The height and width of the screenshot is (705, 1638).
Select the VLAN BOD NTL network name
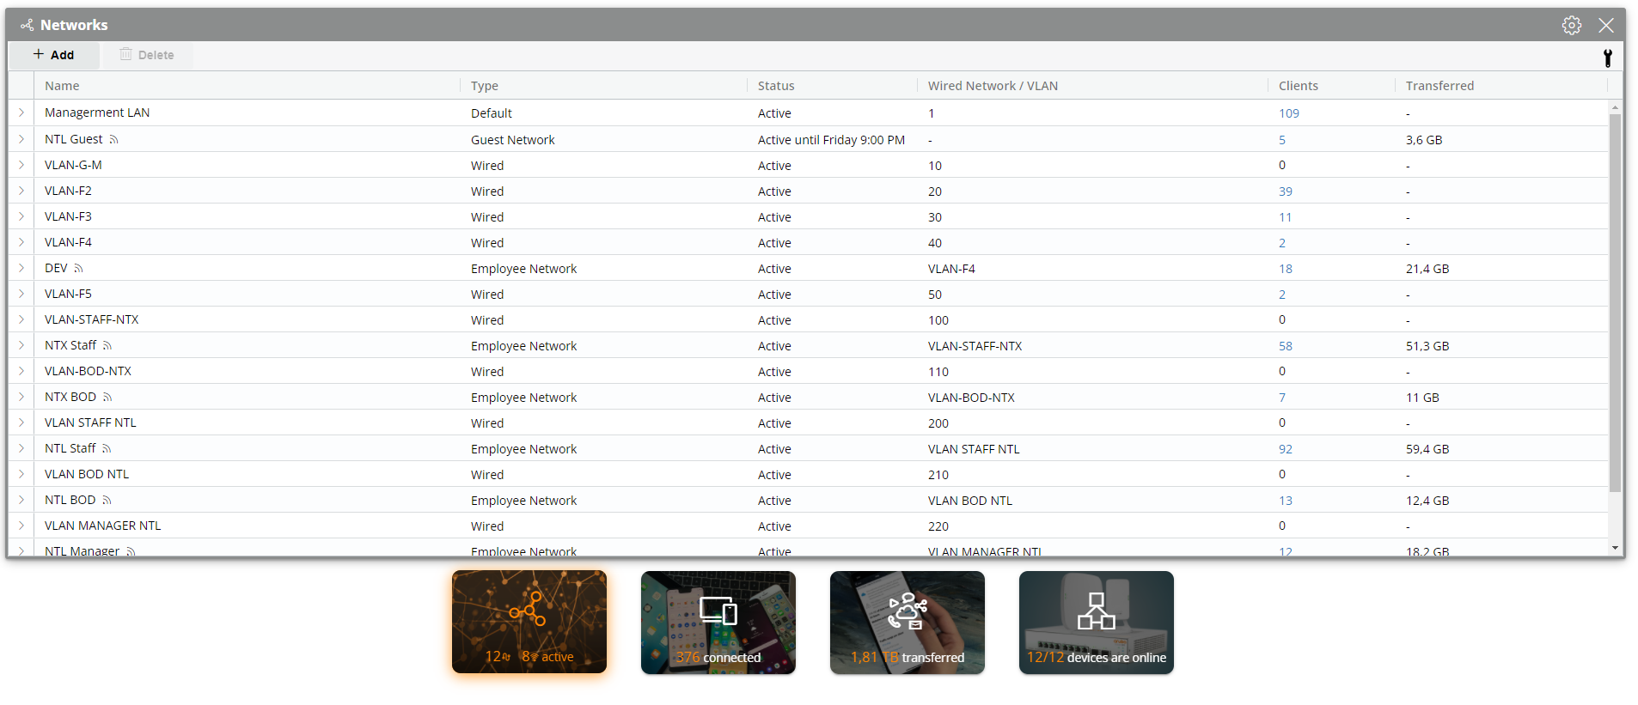coord(87,474)
